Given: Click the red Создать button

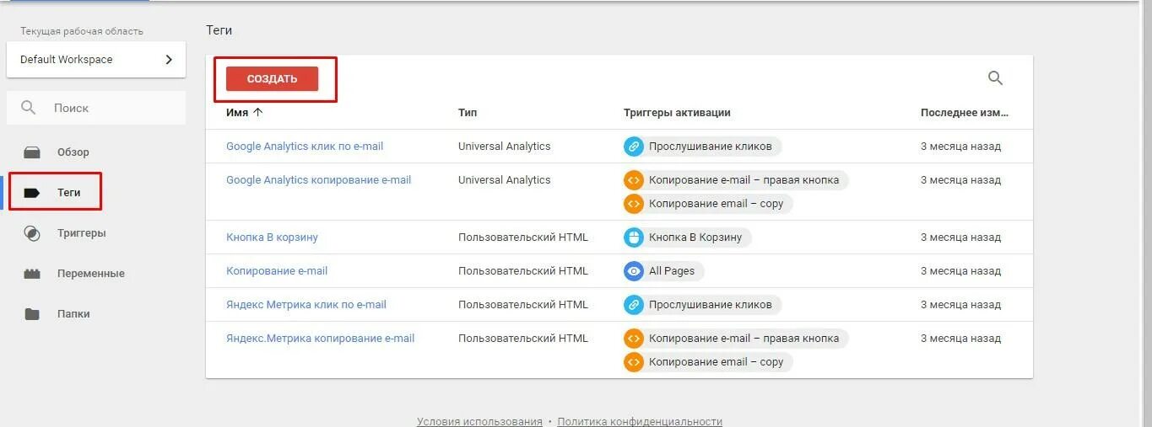Looking at the screenshot, I should pyautogui.click(x=272, y=79).
